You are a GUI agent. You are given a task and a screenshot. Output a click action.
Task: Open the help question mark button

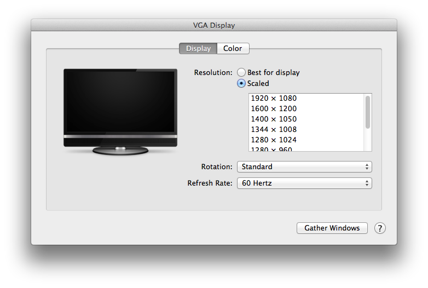(380, 228)
